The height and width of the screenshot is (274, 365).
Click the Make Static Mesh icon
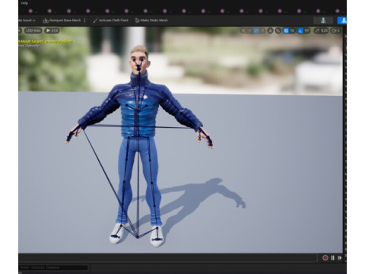pyautogui.click(x=137, y=21)
